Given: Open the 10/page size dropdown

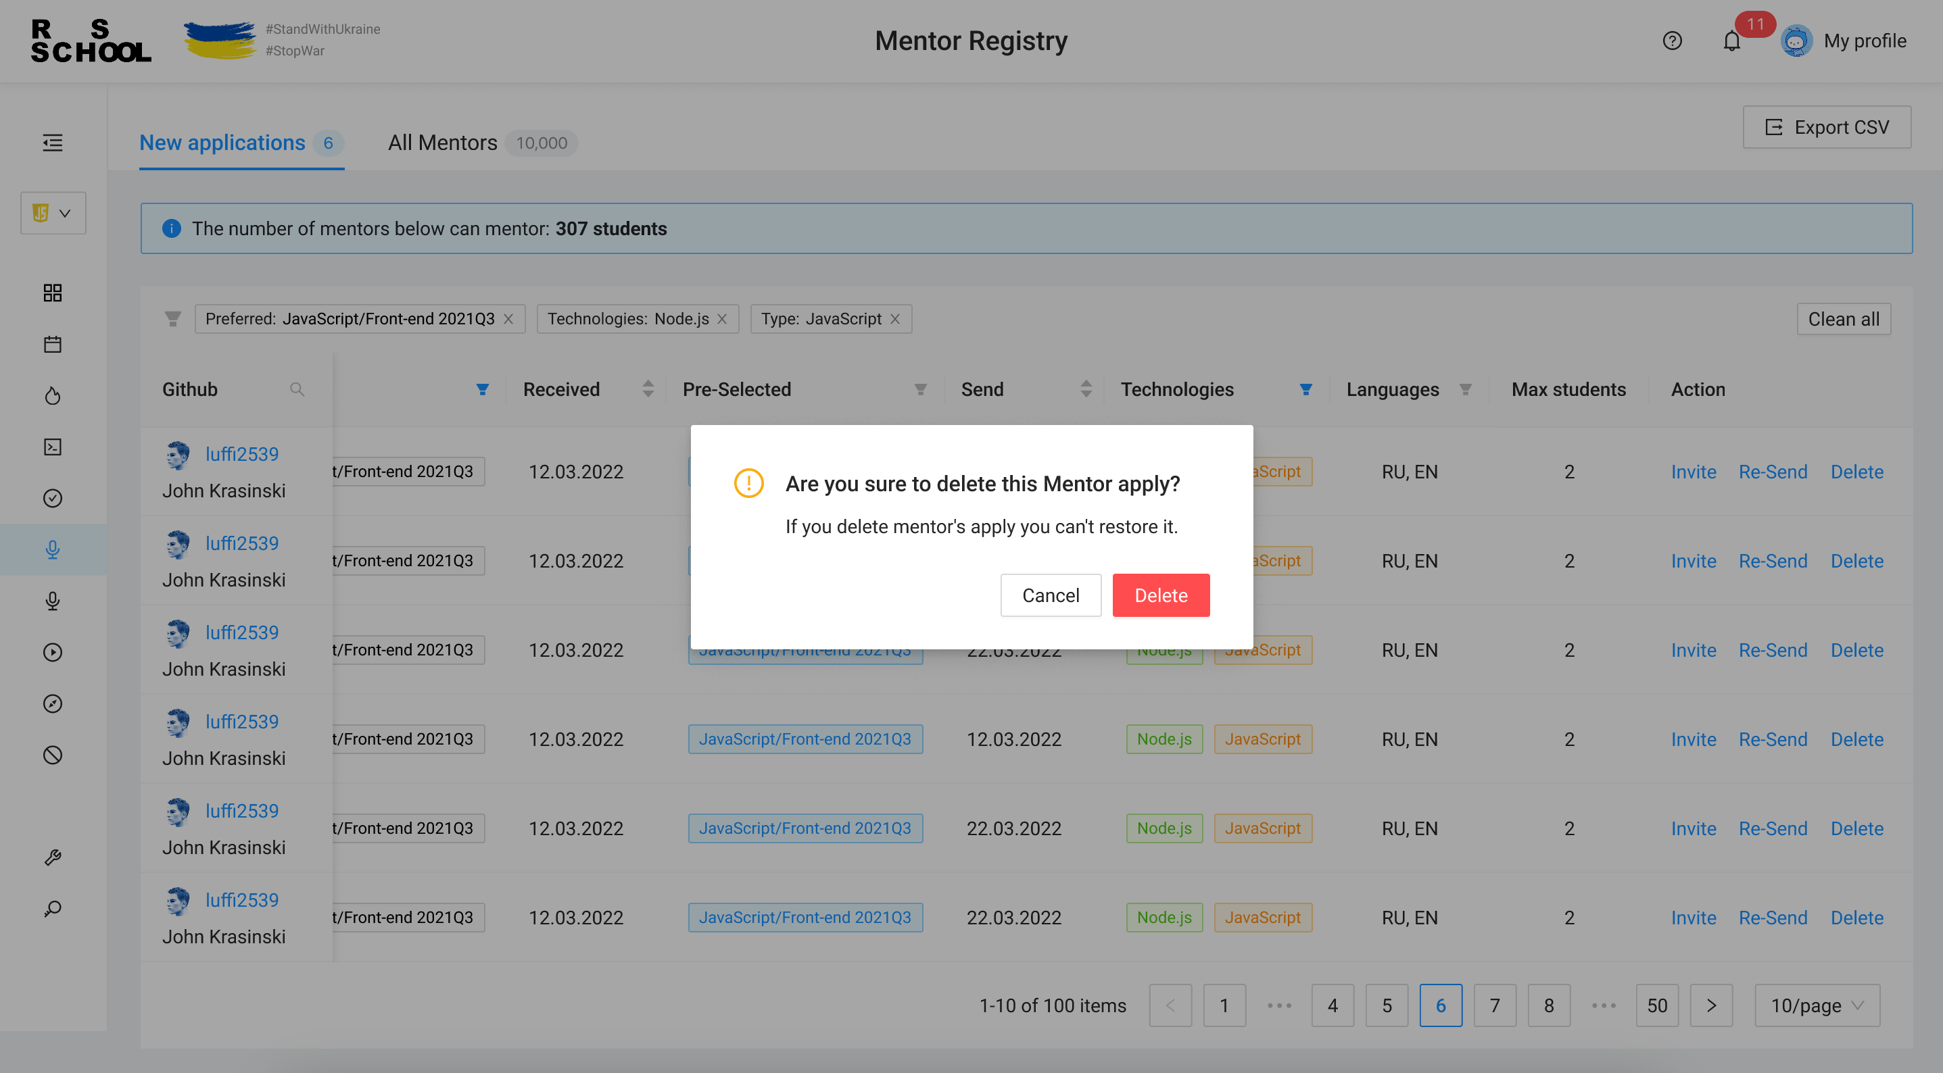Looking at the screenshot, I should (x=1817, y=1006).
